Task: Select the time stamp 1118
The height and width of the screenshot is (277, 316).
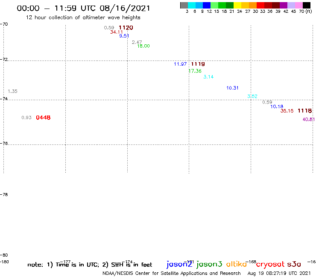Action: 305,111
